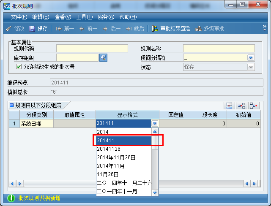The width and height of the screenshot is (271, 206).
Task: Select 2014年11月26日 from format list
Action: point(116,157)
